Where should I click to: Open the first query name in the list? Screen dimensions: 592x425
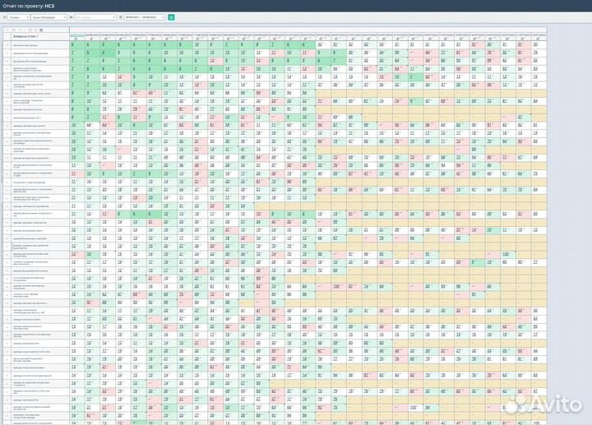pos(23,44)
